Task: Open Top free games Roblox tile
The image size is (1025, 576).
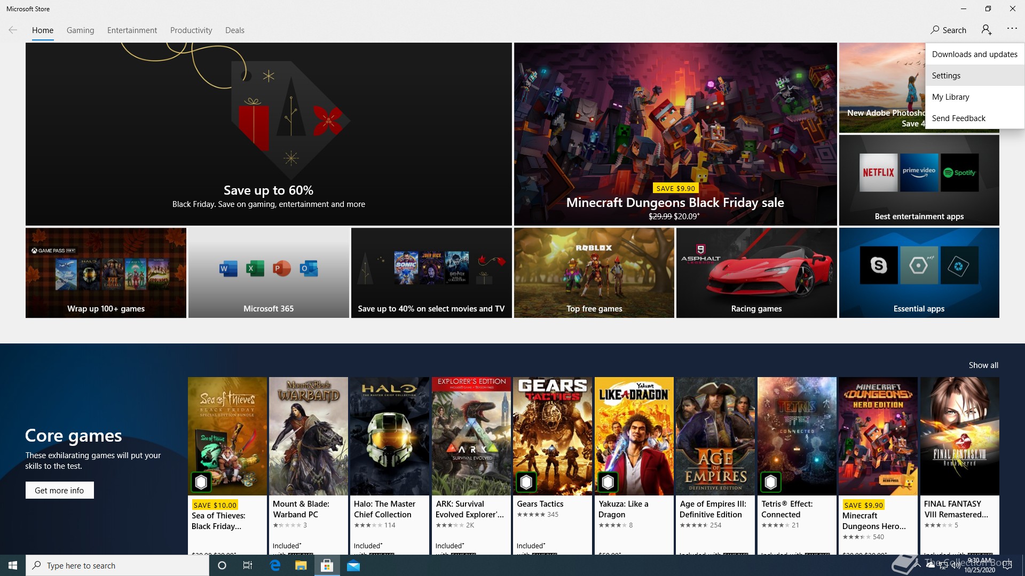Action: click(594, 273)
